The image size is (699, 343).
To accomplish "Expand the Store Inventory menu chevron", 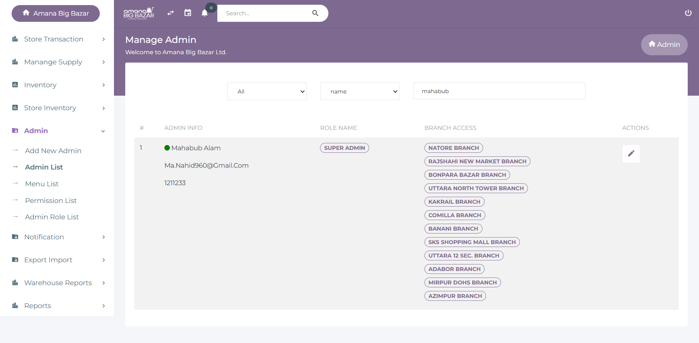I will [x=103, y=108].
